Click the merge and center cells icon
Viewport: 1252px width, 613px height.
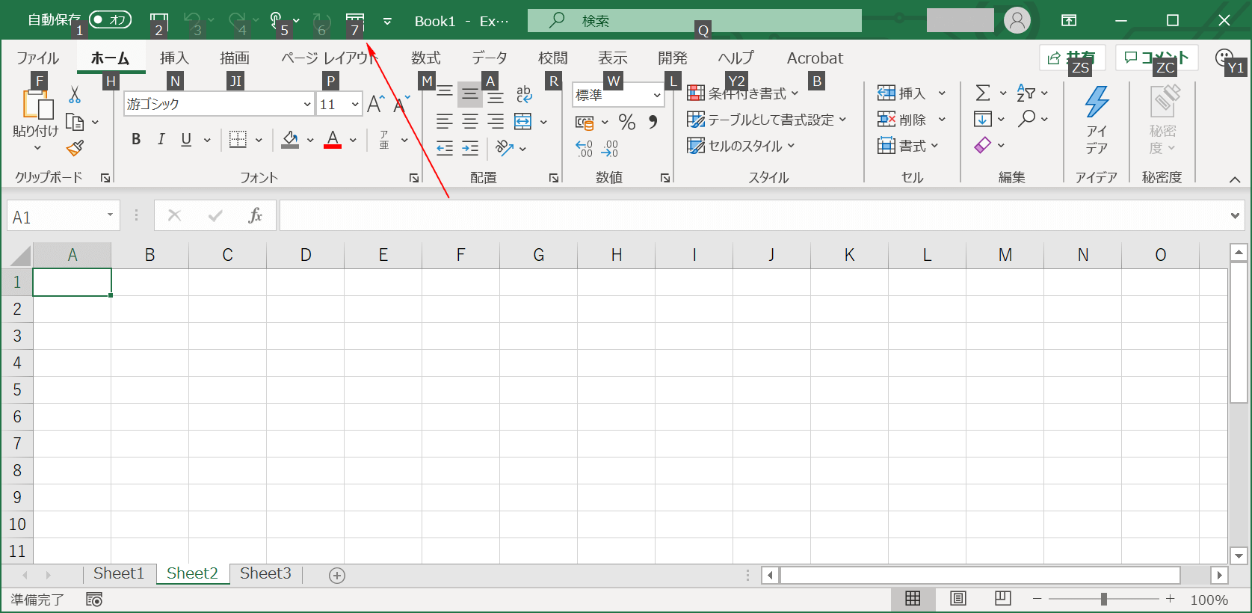(523, 122)
